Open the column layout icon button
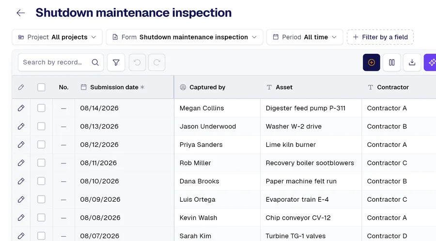The image size is (436, 241). click(391, 63)
